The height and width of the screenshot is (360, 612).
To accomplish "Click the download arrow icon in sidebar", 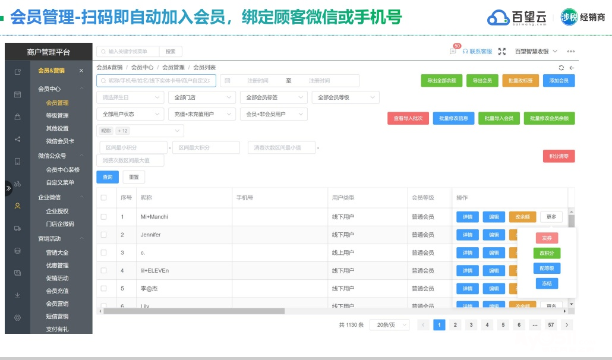I will pos(18,295).
